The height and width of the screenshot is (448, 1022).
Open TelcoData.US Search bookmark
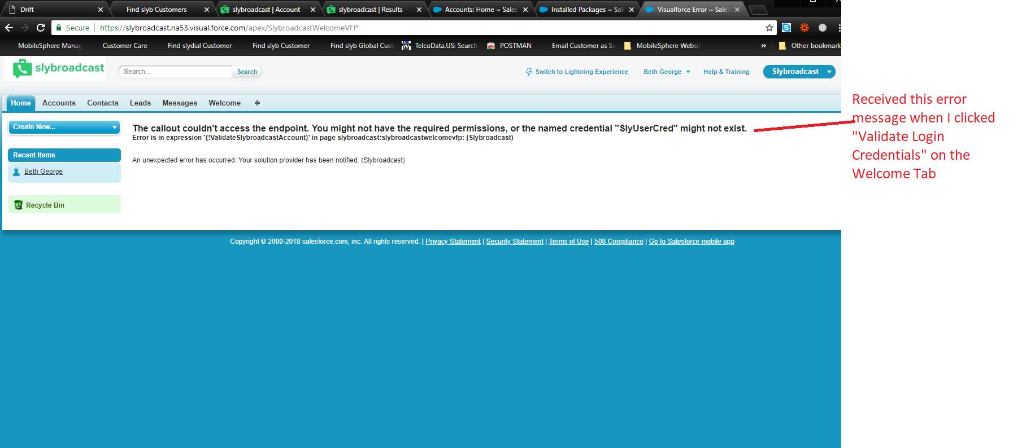[439, 46]
